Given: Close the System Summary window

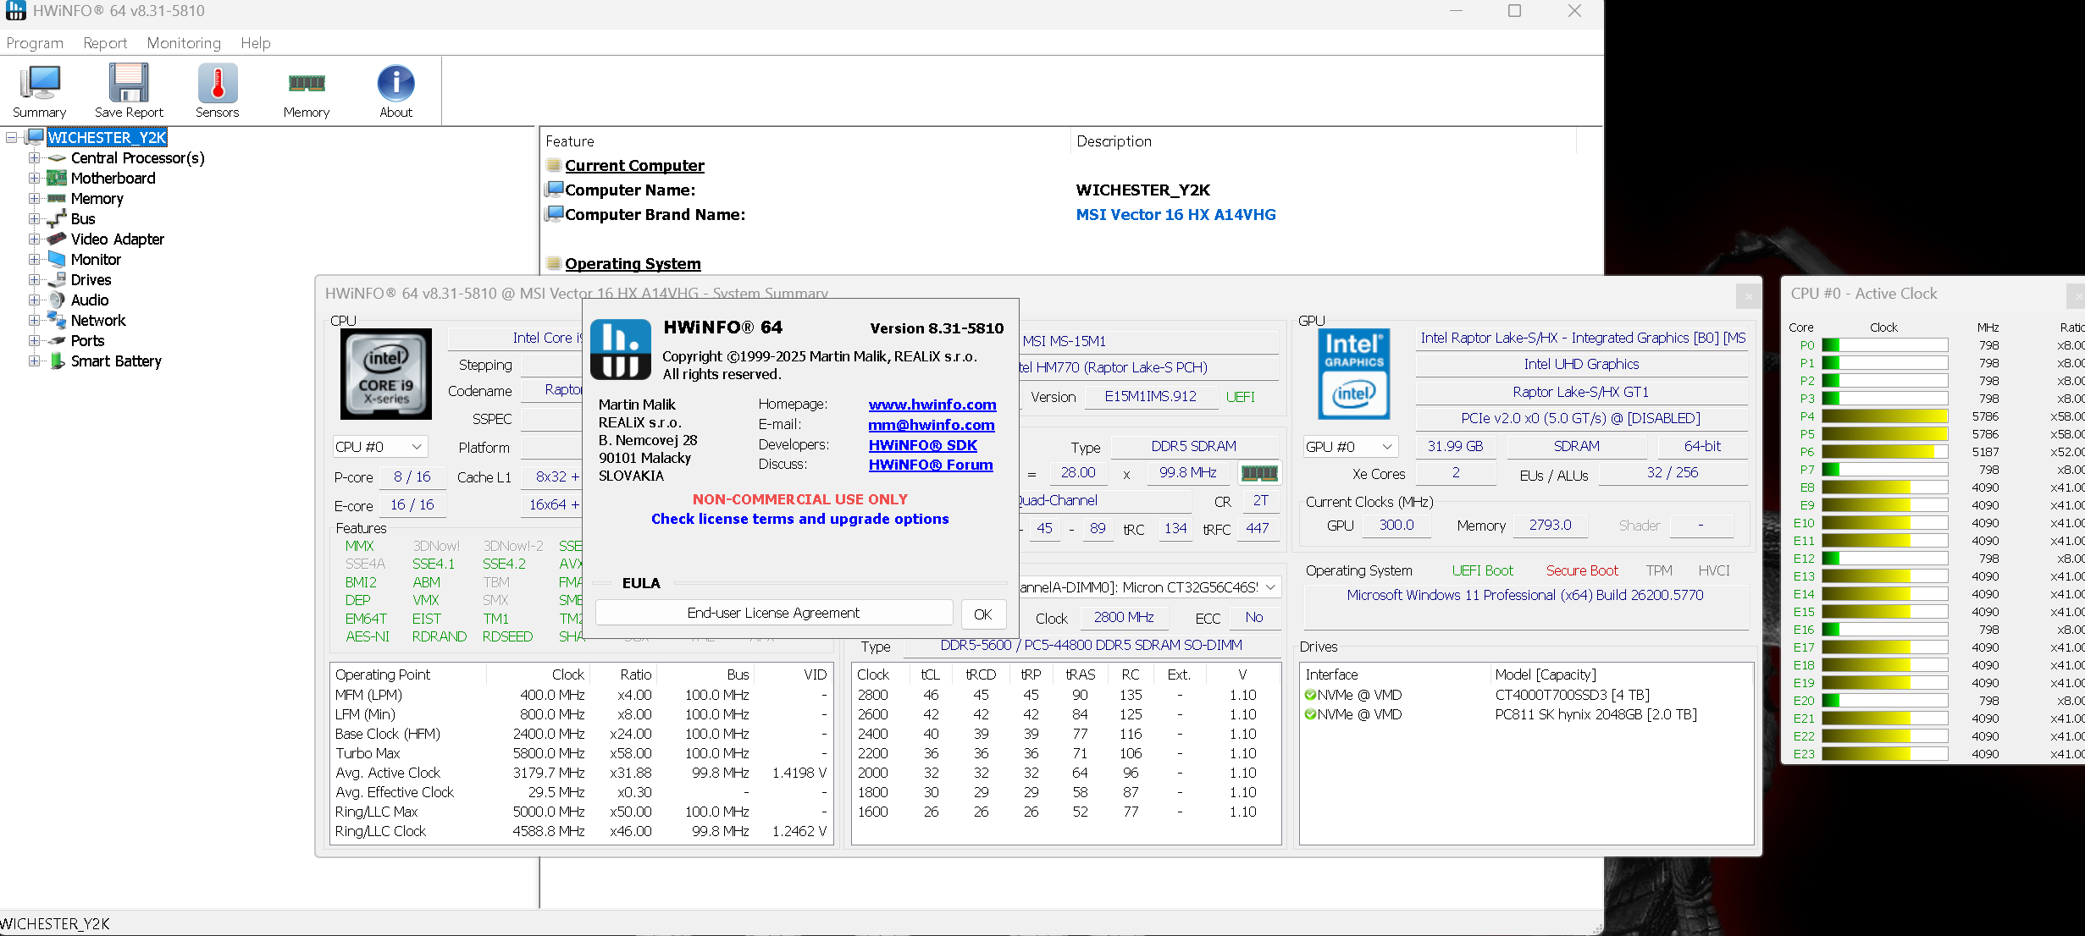Looking at the screenshot, I should click(1748, 296).
